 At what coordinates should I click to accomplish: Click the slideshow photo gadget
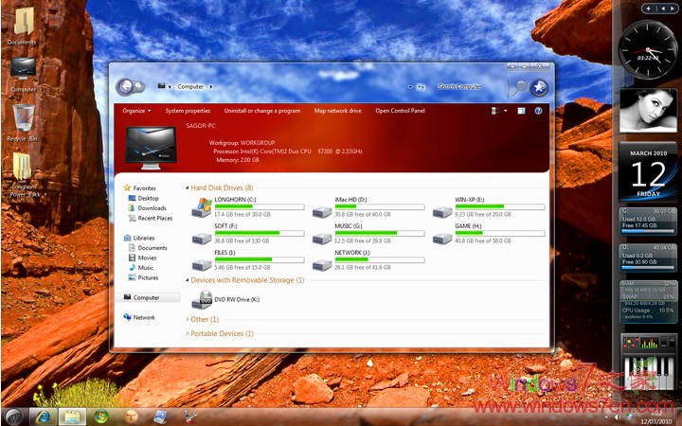[648, 111]
